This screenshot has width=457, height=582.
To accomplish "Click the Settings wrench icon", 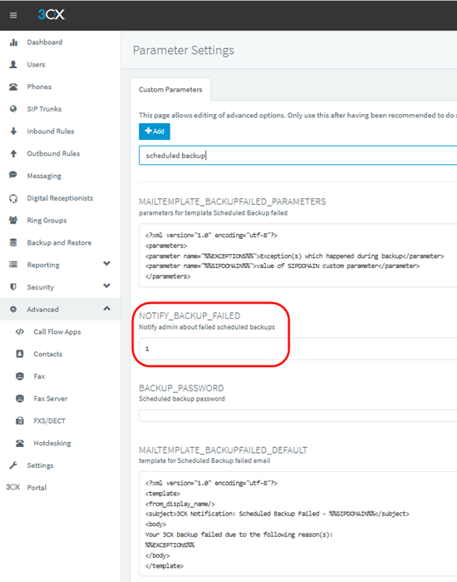I will (13, 465).
